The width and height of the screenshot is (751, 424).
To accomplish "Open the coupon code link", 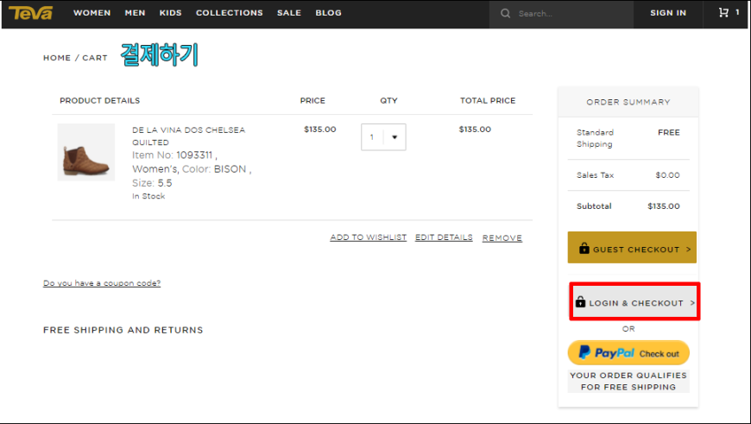I will pyautogui.click(x=102, y=283).
